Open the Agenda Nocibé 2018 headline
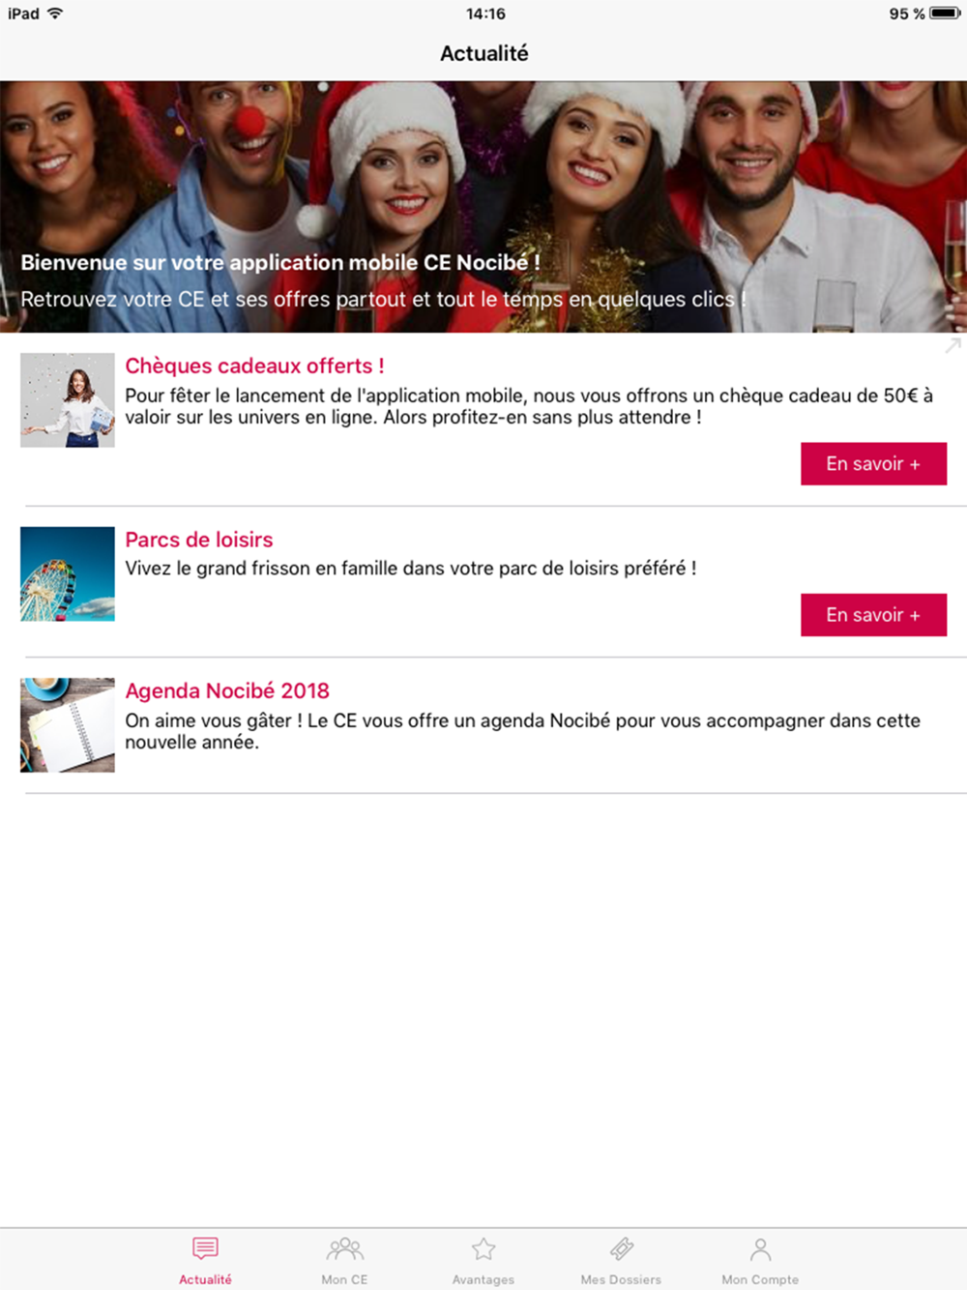The width and height of the screenshot is (967, 1290). pyautogui.click(x=227, y=690)
